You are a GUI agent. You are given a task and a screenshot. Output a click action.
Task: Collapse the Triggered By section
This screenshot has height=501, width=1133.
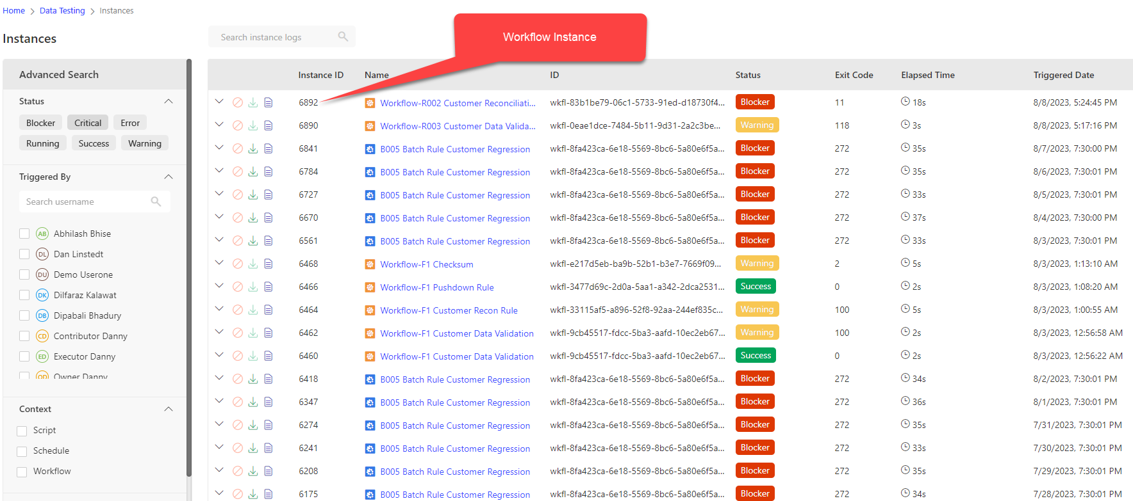click(169, 177)
